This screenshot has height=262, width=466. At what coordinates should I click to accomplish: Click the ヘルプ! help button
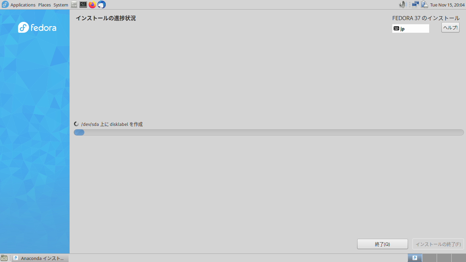[x=450, y=28]
